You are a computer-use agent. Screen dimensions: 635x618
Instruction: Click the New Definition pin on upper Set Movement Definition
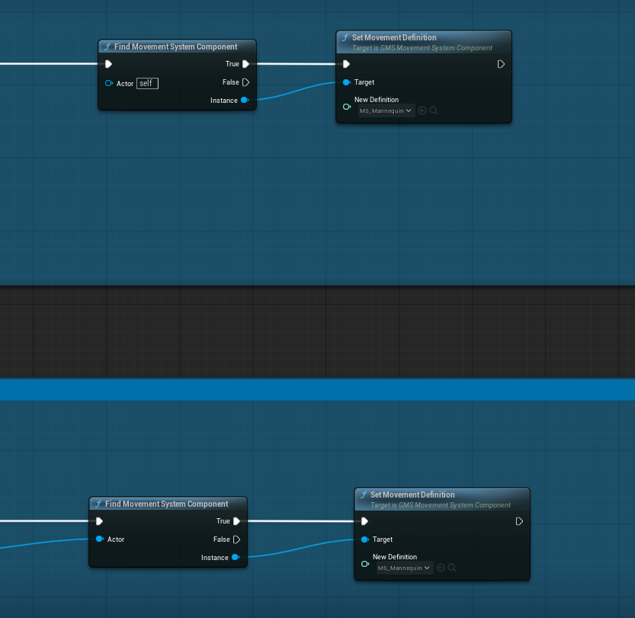pos(347,107)
